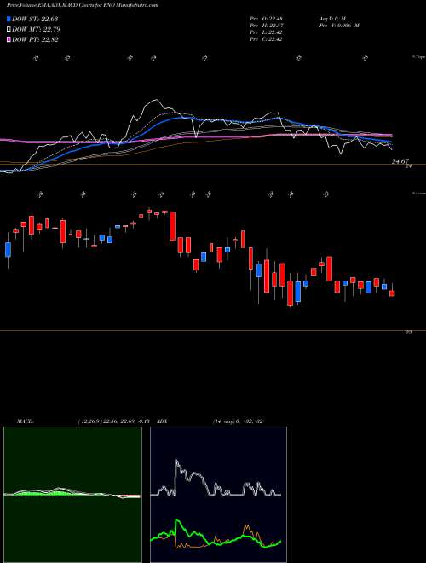Click the ADX heading label
The image size is (426, 563).
point(162,421)
